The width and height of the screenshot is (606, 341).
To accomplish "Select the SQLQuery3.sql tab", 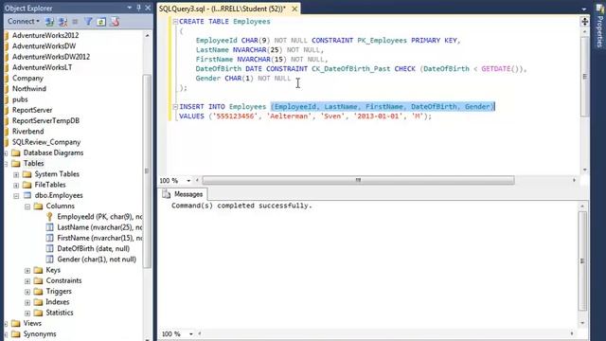I will click(223, 9).
